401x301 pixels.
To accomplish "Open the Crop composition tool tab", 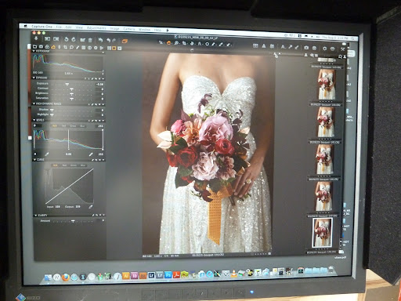I will [x=65, y=47].
